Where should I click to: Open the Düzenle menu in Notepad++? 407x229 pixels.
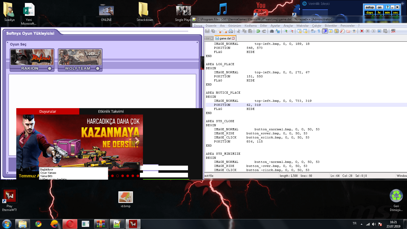click(211, 26)
